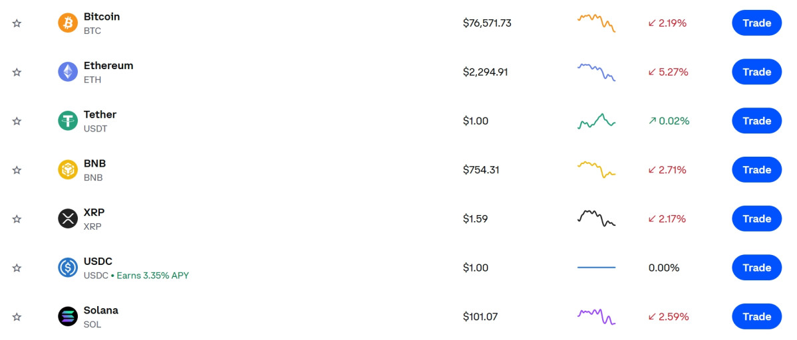Click the Ethereum diamond logo icon
The image size is (797, 340).
68,72
